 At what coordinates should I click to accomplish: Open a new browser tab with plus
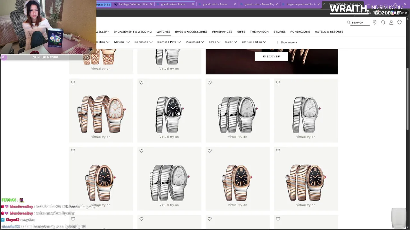[368, 4]
